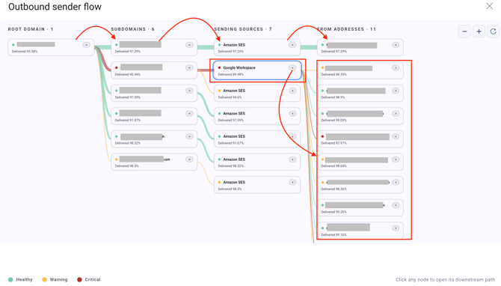Expand chevron on Amazon SES 97.29% source

(x=292, y=45)
